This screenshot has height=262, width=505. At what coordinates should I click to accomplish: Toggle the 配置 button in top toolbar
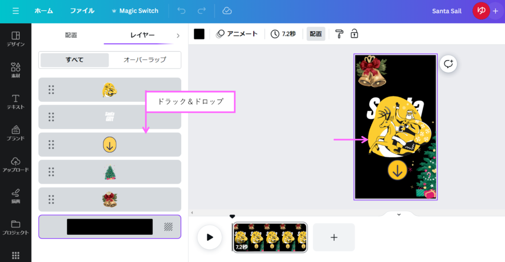click(316, 34)
